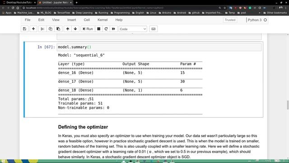
Task: Interrupt the kernel with the stop icon
Action: coord(99,29)
